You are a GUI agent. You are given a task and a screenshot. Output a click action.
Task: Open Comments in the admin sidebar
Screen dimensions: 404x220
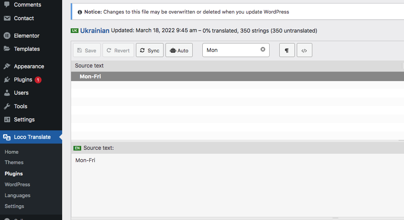point(27,5)
